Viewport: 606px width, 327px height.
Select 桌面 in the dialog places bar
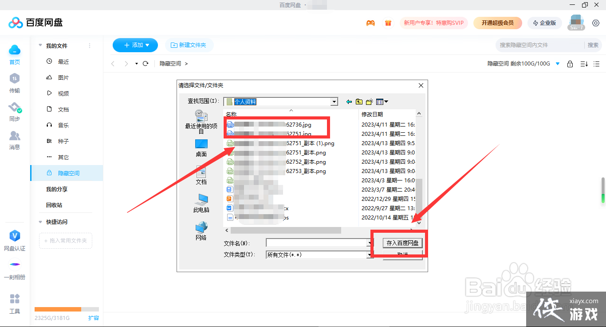[201, 148]
